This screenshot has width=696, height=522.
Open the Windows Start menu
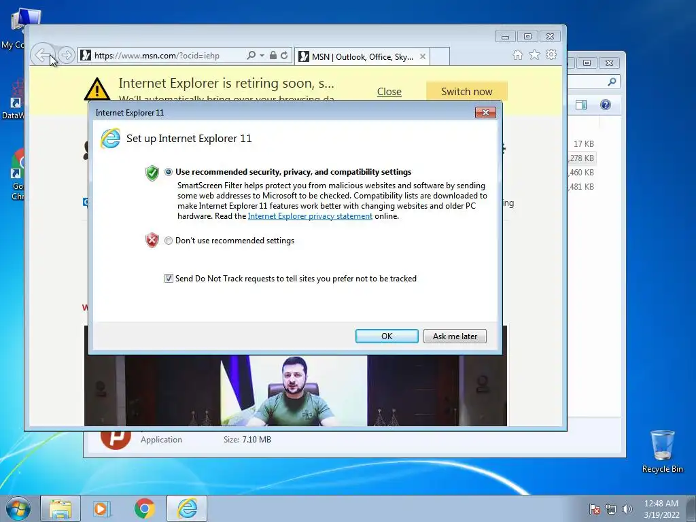18,508
